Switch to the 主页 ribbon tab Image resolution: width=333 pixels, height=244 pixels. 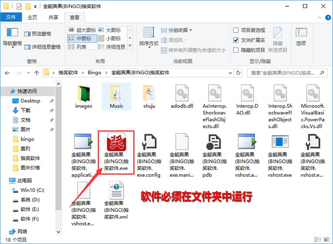point(32,17)
